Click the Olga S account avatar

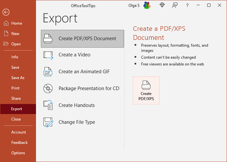[x=147, y=6]
